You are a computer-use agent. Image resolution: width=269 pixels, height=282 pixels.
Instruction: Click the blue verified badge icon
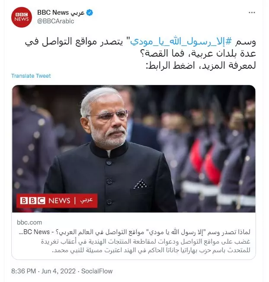[x=90, y=13]
